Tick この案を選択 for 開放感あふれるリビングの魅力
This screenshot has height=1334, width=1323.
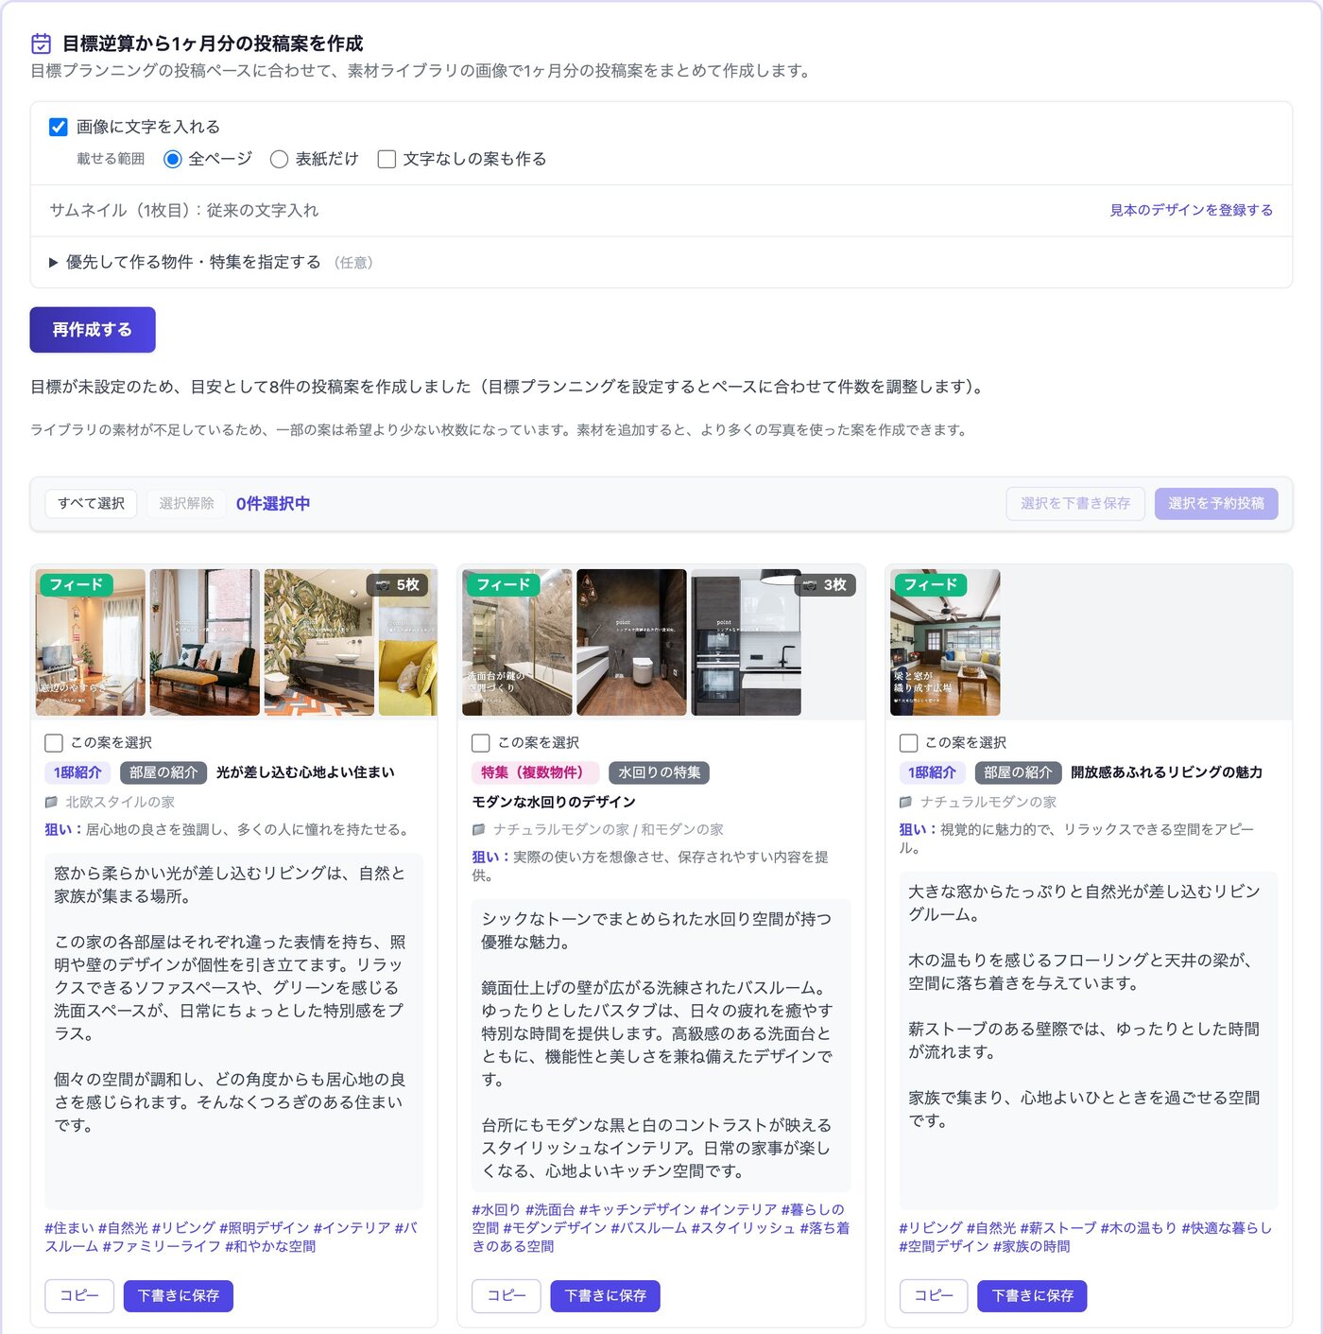(x=909, y=743)
